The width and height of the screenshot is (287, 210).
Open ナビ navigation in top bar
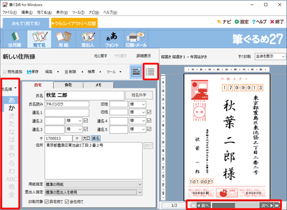(224, 22)
